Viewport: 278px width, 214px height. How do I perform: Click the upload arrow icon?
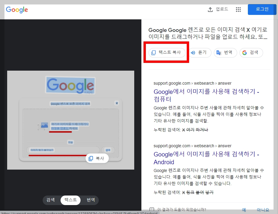pyautogui.click(x=210, y=10)
